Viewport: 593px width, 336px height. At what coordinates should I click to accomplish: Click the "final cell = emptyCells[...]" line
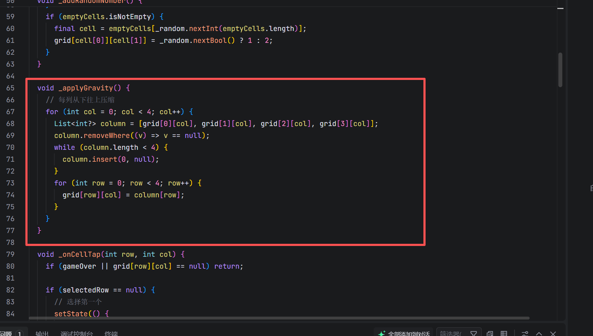pyautogui.click(x=180, y=28)
